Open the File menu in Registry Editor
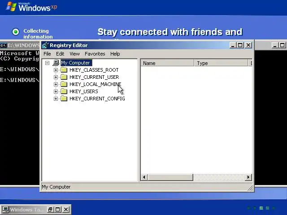Screen dimensions: 287x215 pos(47,54)
